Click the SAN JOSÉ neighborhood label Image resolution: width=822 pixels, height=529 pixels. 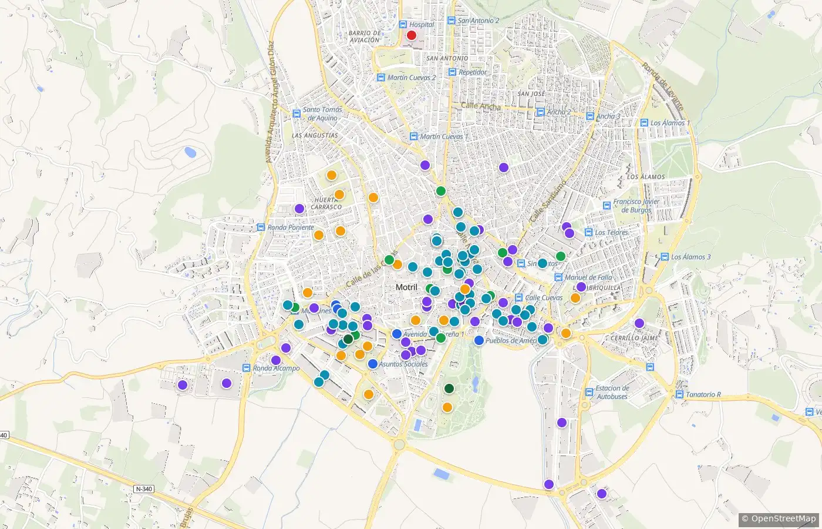(x=531, y=93)
